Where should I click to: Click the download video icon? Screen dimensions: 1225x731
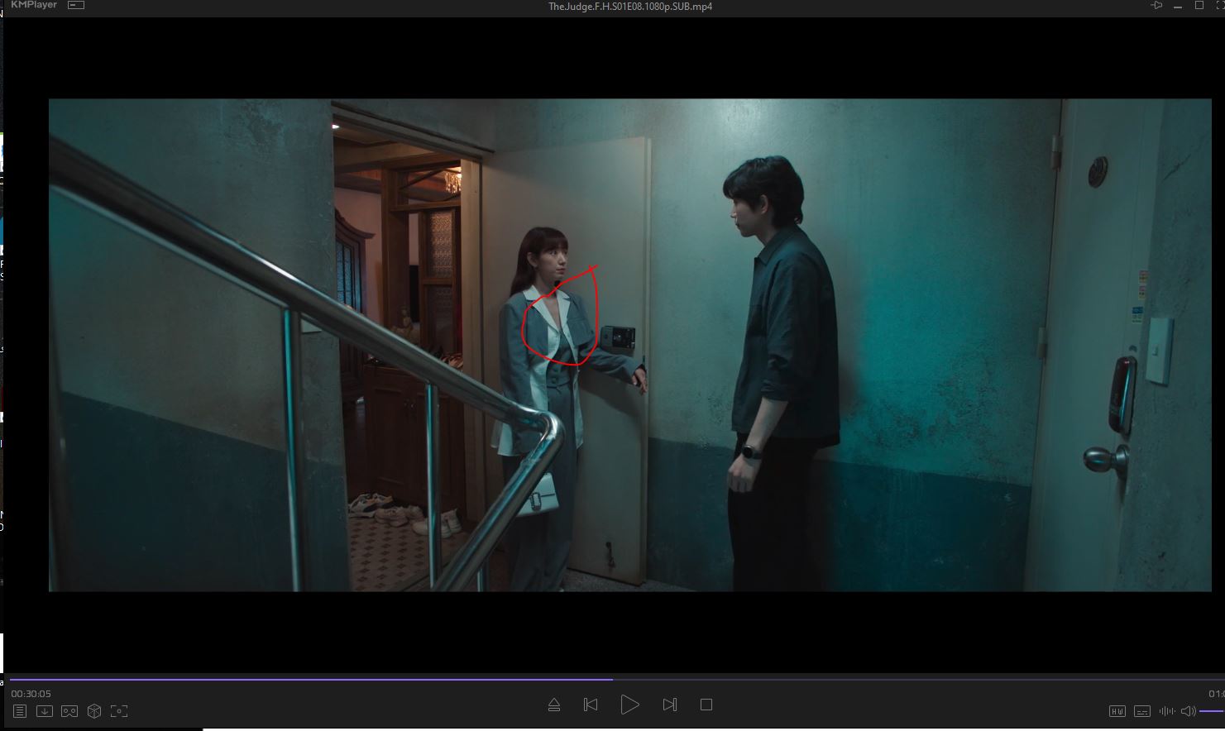[45, 711]
